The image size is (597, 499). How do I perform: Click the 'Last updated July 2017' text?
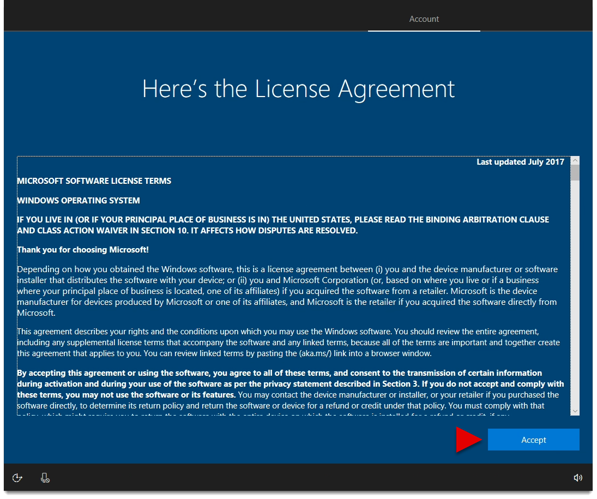(x=520, y=162)
